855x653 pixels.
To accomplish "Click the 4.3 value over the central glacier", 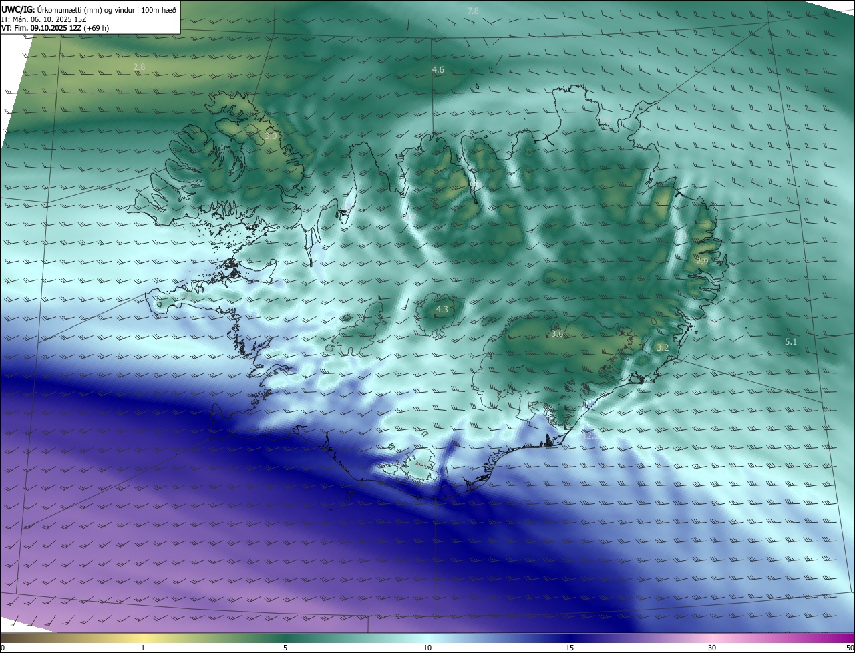I will click(x=442, y=309).
